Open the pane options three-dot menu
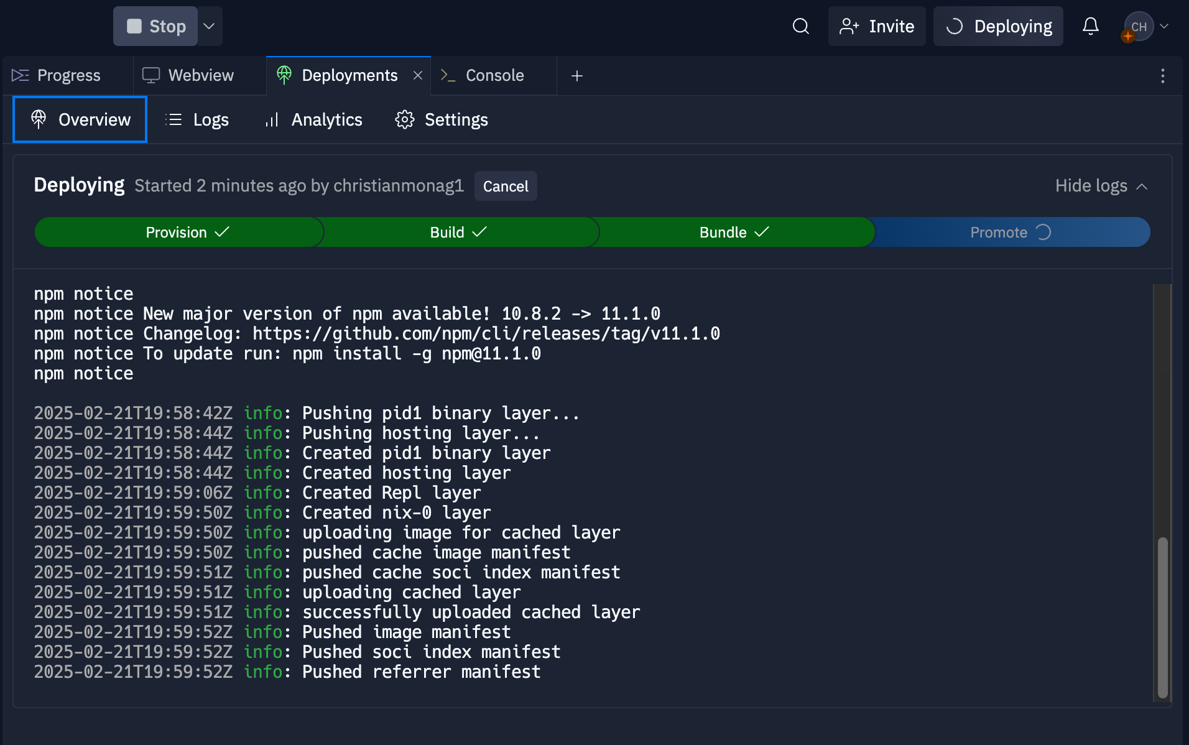The height and width of the screenshot is (745, 1189). click(x=1163, y=76)
